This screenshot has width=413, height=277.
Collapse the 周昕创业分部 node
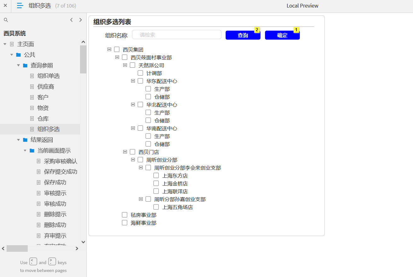(x=133, y=159)
